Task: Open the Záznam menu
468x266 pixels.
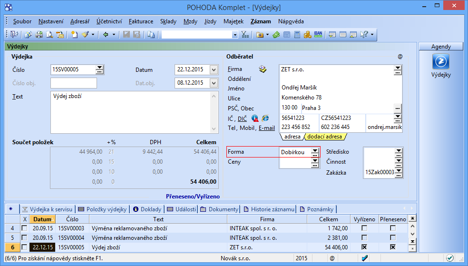Action: (261, 21)
